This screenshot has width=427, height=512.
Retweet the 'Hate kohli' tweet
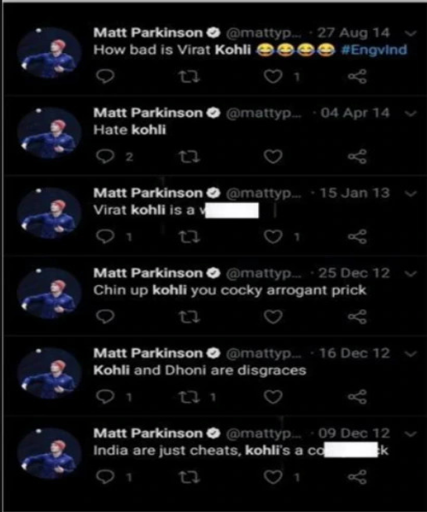190,157
